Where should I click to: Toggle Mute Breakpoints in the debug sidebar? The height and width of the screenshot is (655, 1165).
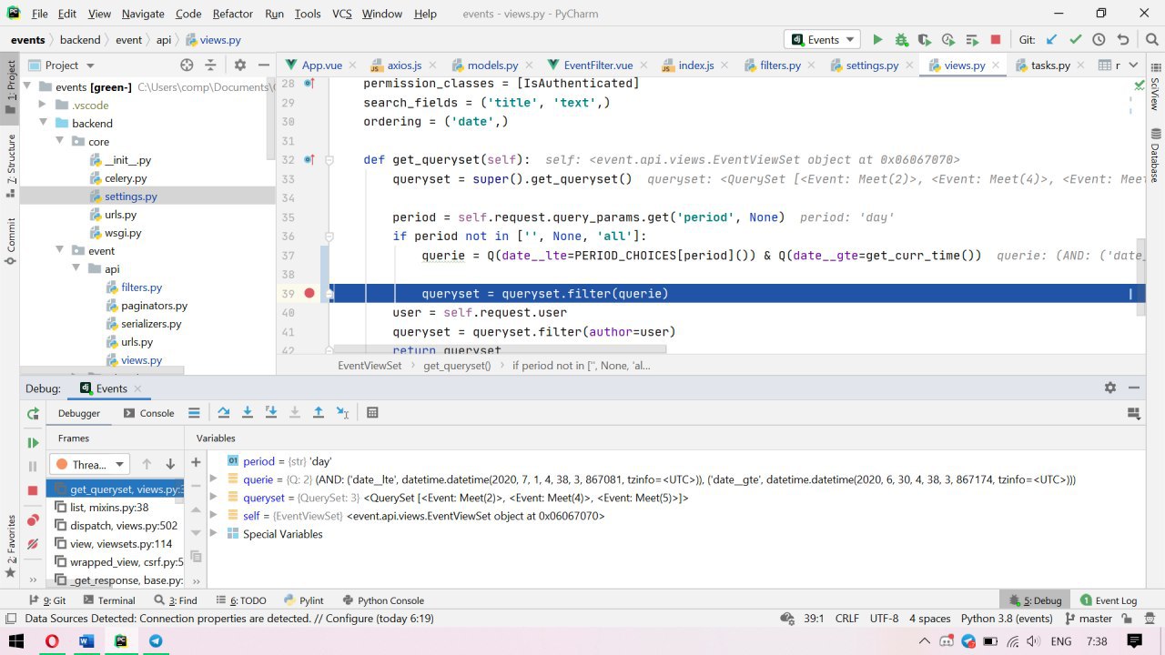pos(33,544)
